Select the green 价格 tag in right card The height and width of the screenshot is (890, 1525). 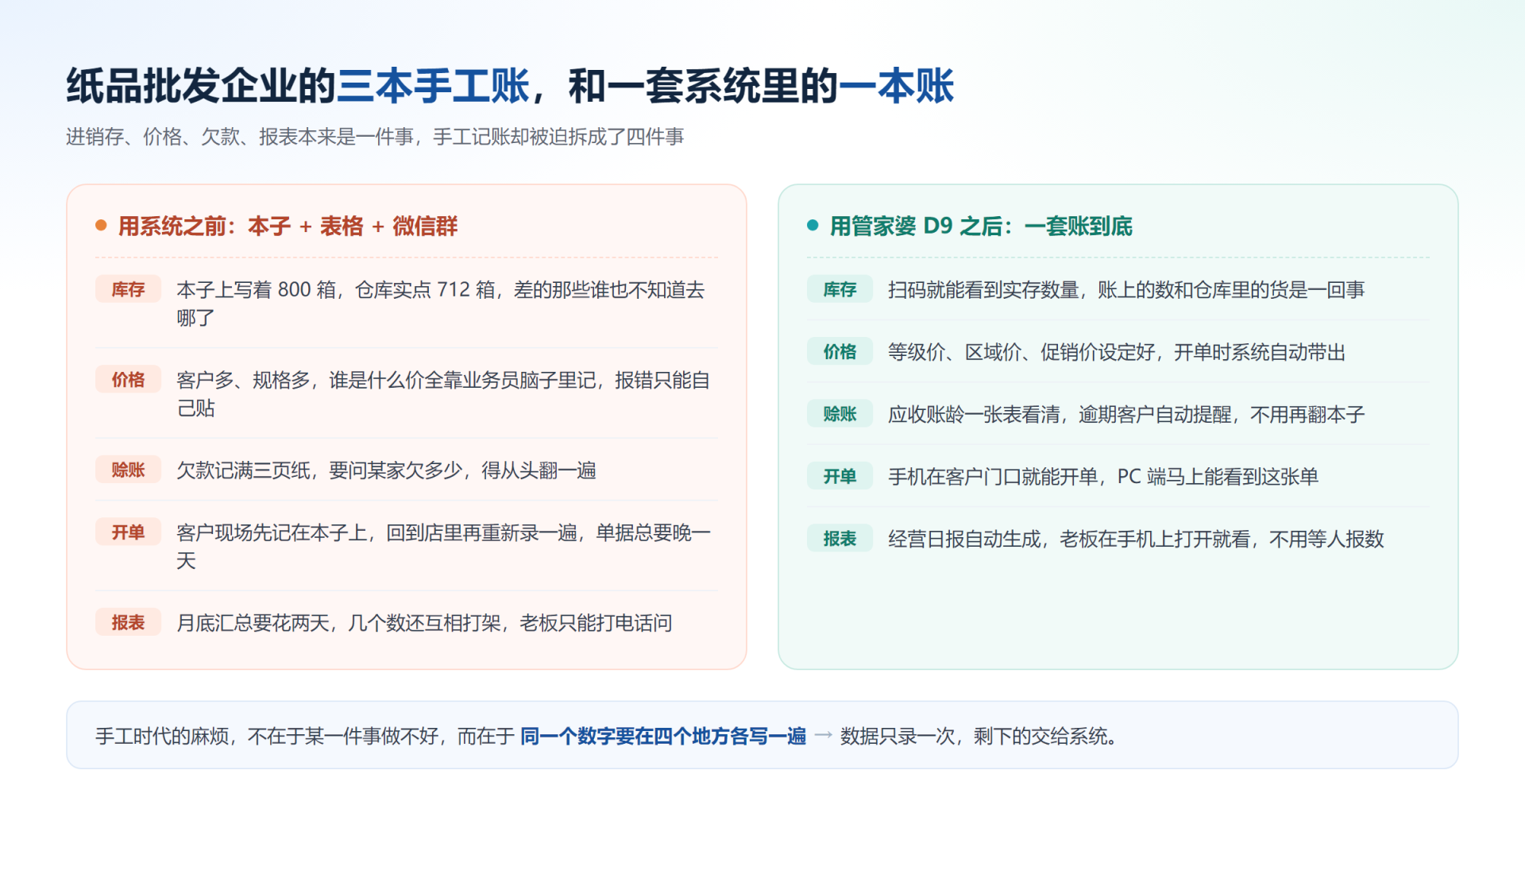coord(840,351)
